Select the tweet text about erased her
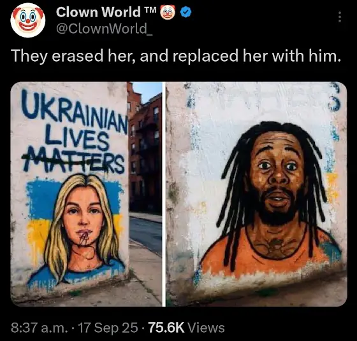The image size is (357, 341). click(176, 56)
